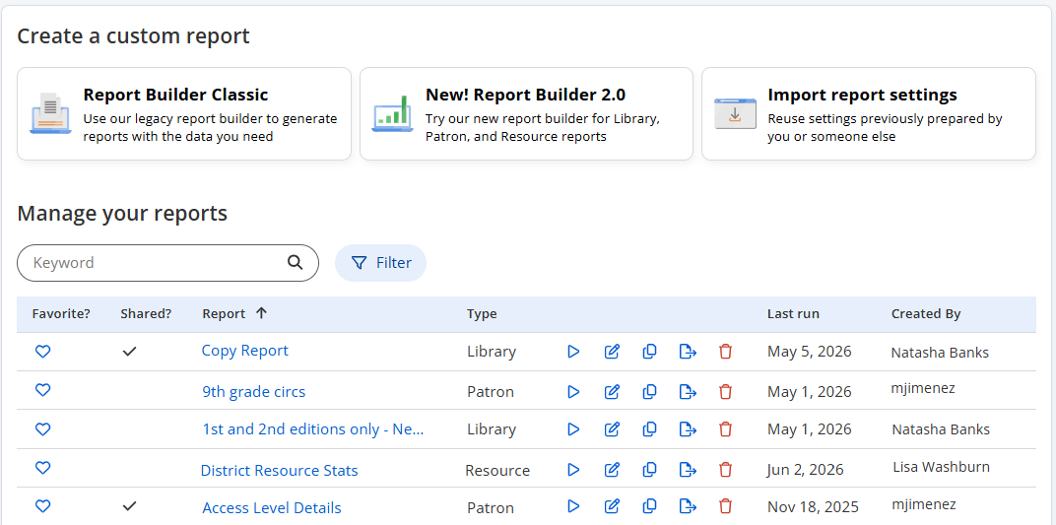This screenshot has width=1056, height=525.
Task: Select the Resource type cell
Action: coord(497,471)
